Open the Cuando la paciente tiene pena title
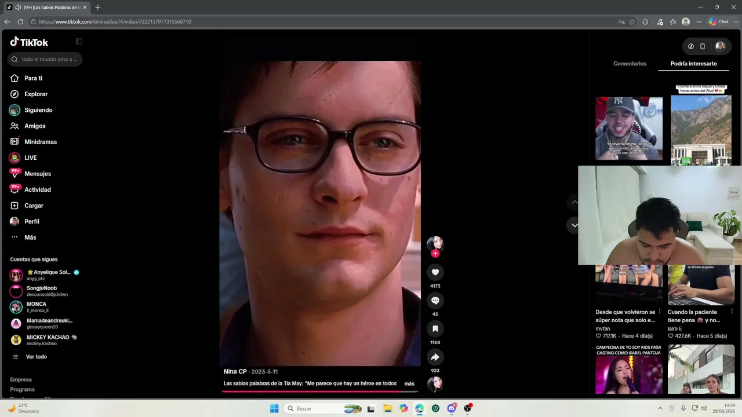This screenshot has width=742, height=417. 694,316
